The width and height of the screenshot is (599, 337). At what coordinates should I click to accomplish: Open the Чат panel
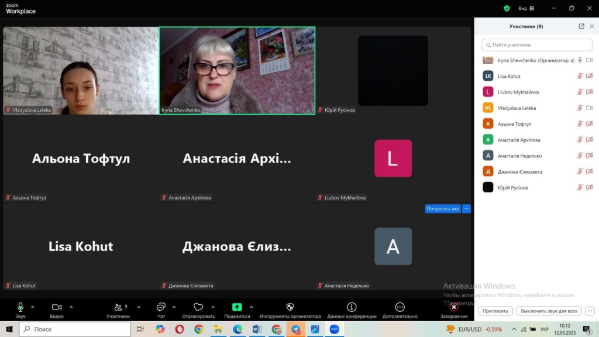tap(161, 310)
